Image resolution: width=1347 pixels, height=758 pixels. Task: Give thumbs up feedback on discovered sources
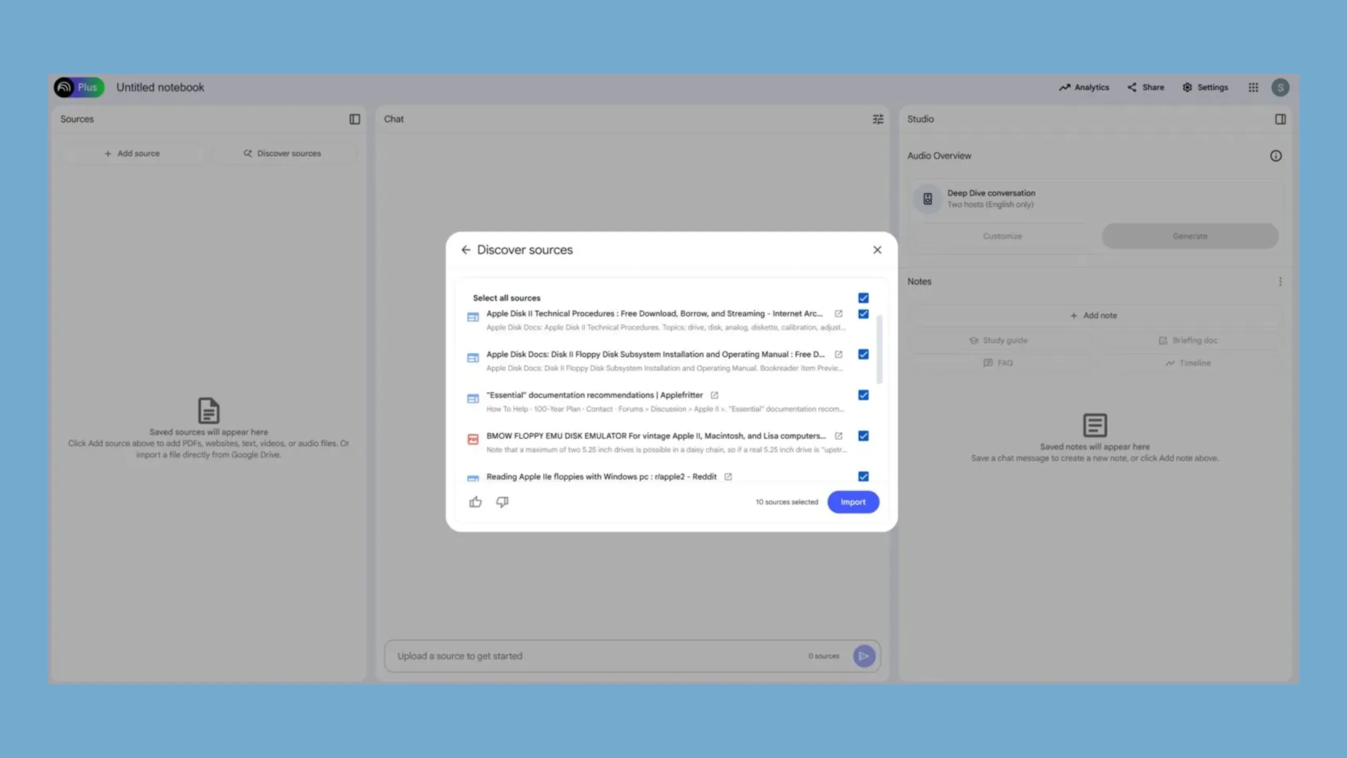(x=475, y=502)
